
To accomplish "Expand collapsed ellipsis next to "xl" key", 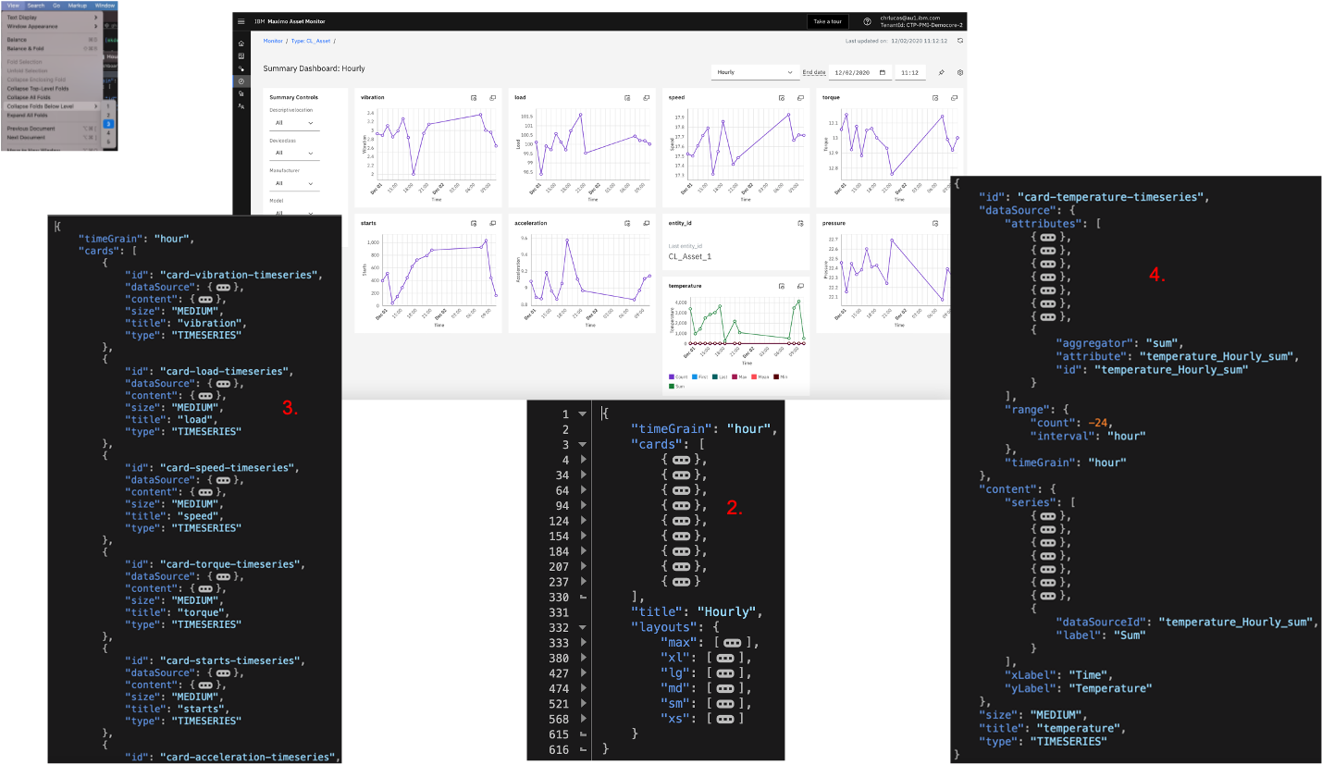I will 725,658.
